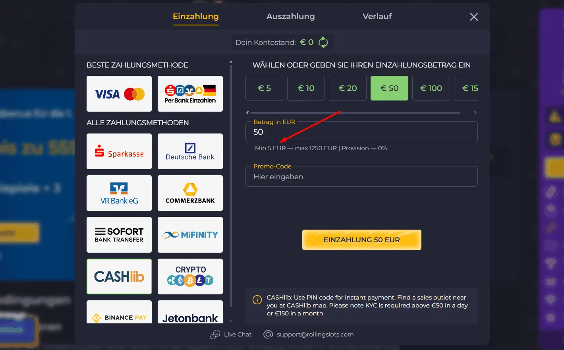Screen dimensions: 564x350
Task: Pick Sofort Bank Transfer method
Action: pyautogui.click(x=119, y=235)
